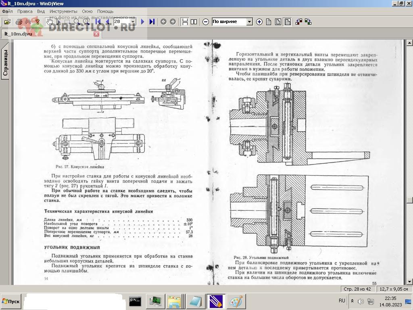Click the Back navigation arrow

163,22
